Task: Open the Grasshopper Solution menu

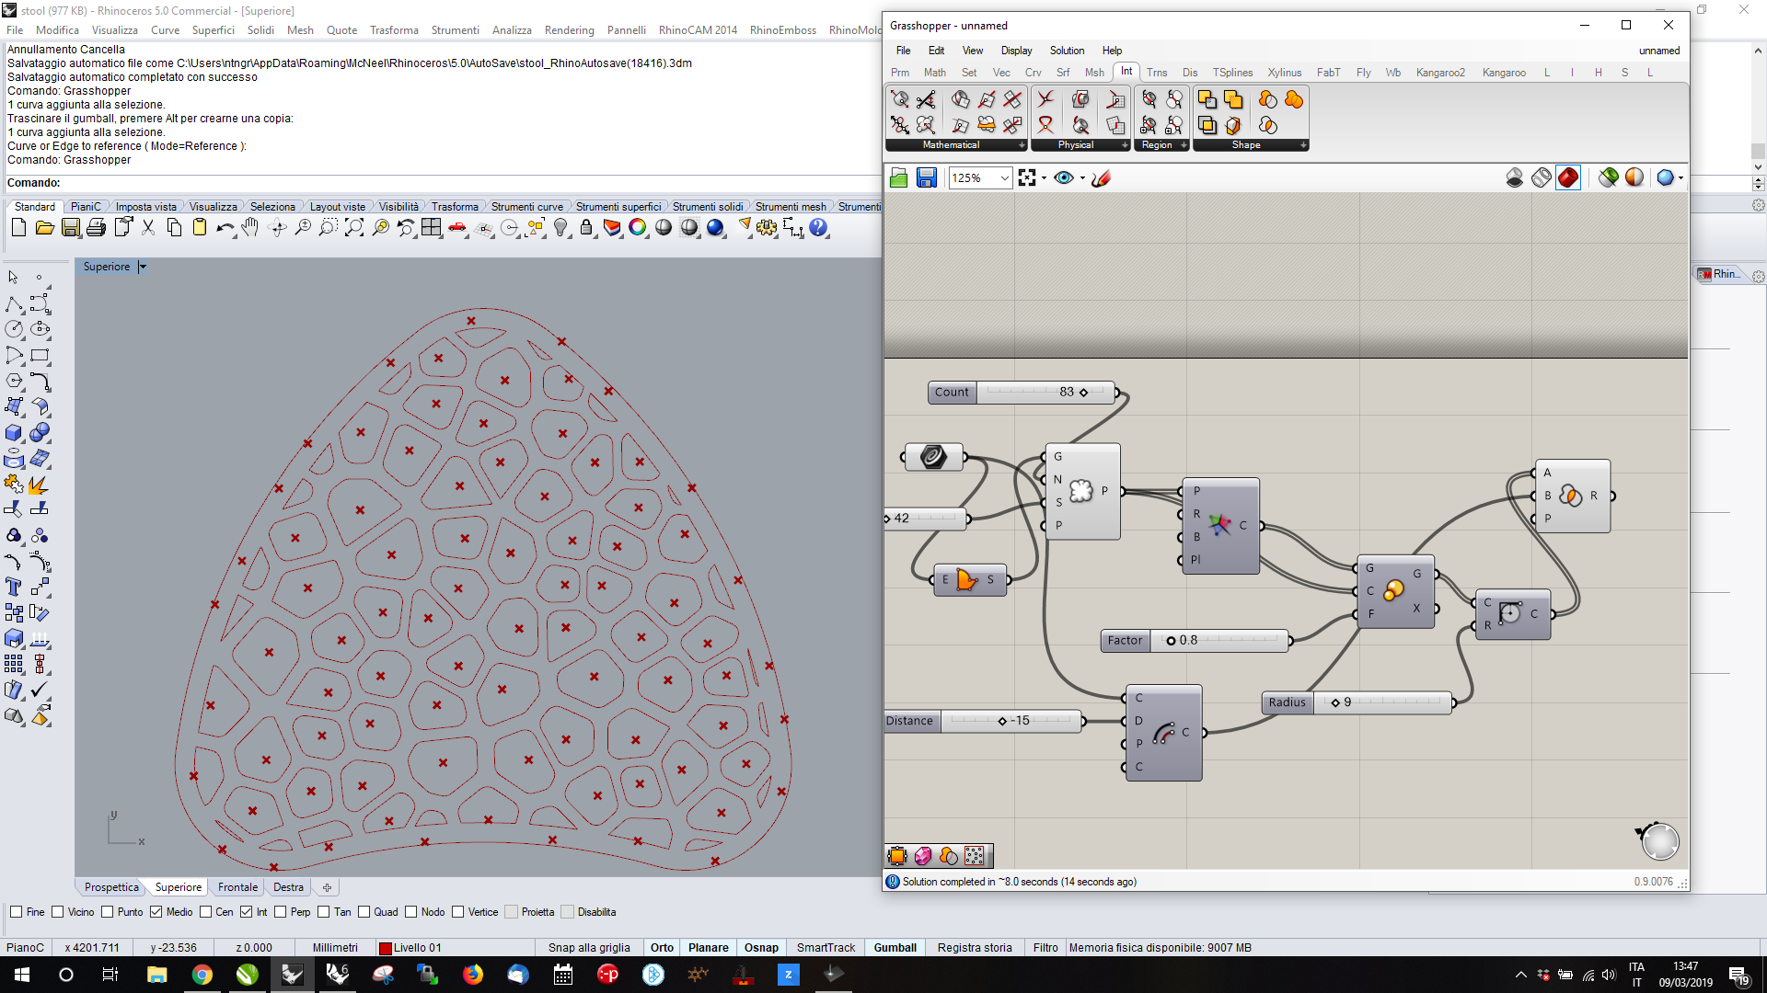Action: [1067, 51]
